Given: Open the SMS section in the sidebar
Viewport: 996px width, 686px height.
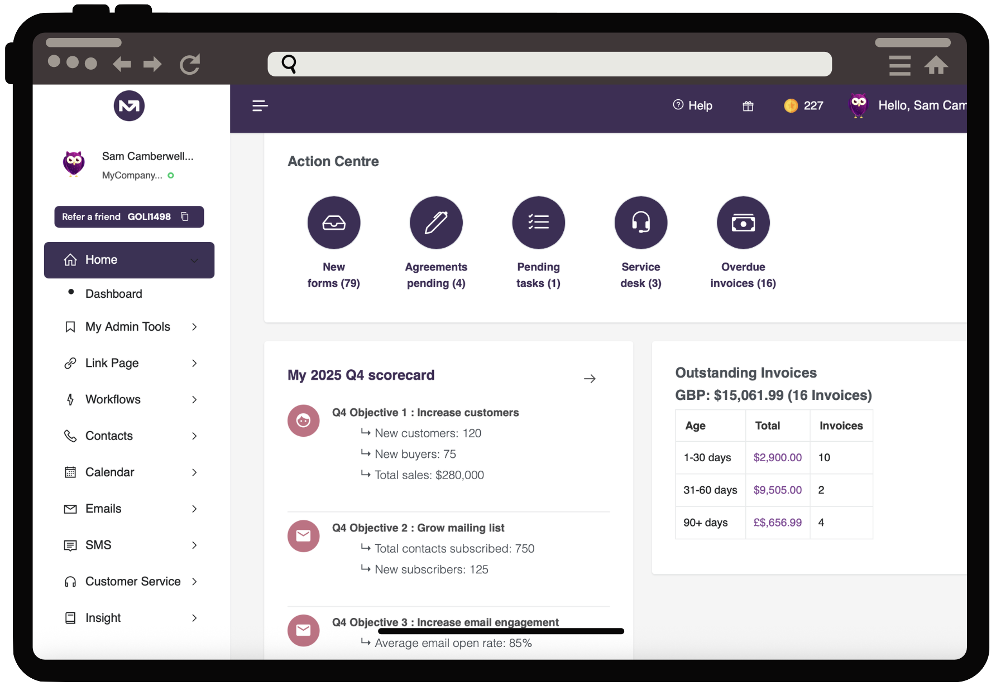Looking at the screenshot, I should (98, 545).
